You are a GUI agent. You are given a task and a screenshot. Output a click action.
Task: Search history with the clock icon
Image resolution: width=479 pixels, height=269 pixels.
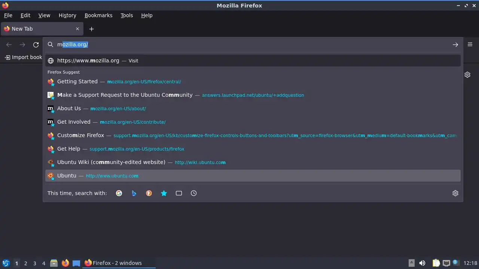coord(194,193)
